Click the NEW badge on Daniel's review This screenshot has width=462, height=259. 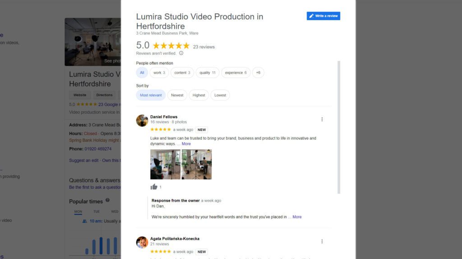pyautogui.click(x=202, y=130)
